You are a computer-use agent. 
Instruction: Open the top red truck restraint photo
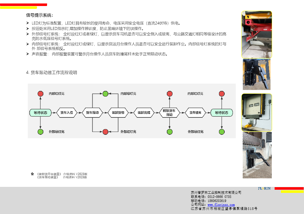click(x=257, y=34)
